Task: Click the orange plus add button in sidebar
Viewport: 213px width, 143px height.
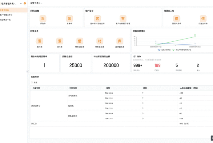Action: click(25, 3)
